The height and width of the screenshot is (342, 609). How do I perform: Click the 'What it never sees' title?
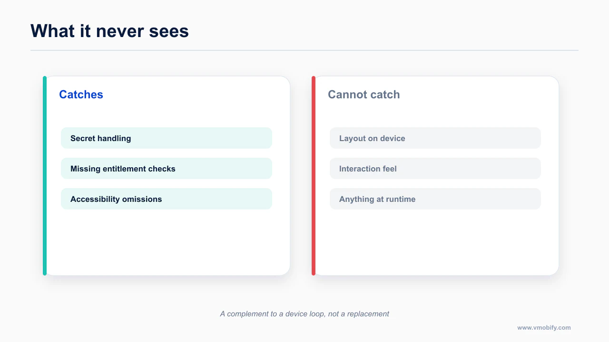coord(109,31)
